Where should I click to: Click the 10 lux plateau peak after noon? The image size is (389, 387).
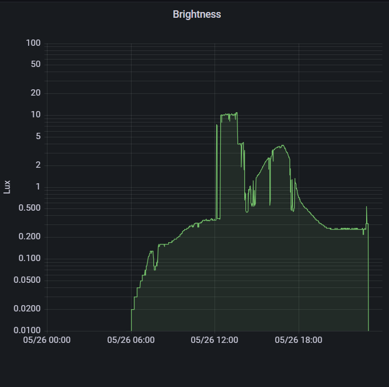click(x=229, y=115)
